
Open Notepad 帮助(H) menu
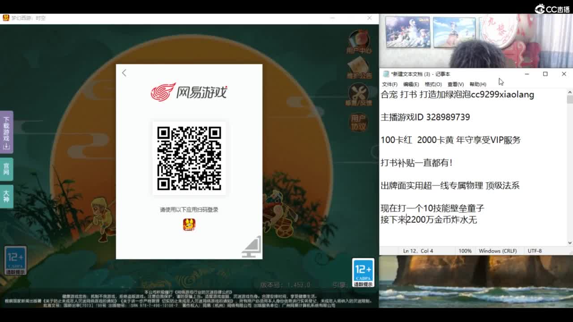pos(478,84)
